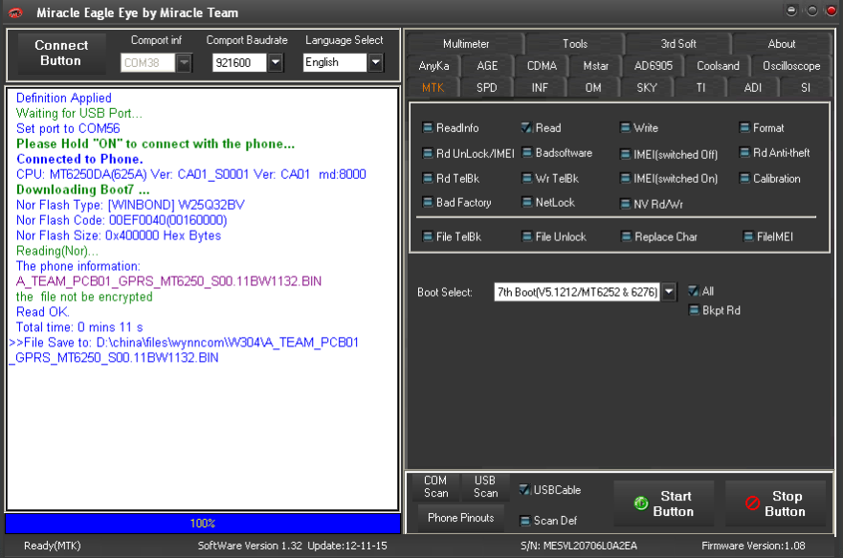Screen dimensions: 843x558
Task: Click the COM Scan button
Action: [x=435, y=486]
